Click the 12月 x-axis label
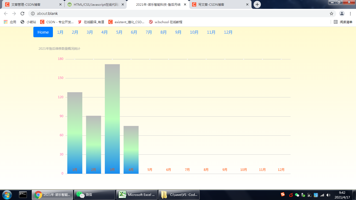Image resolution: width=356 pixels, height=200 pixels. click(281, 170)
